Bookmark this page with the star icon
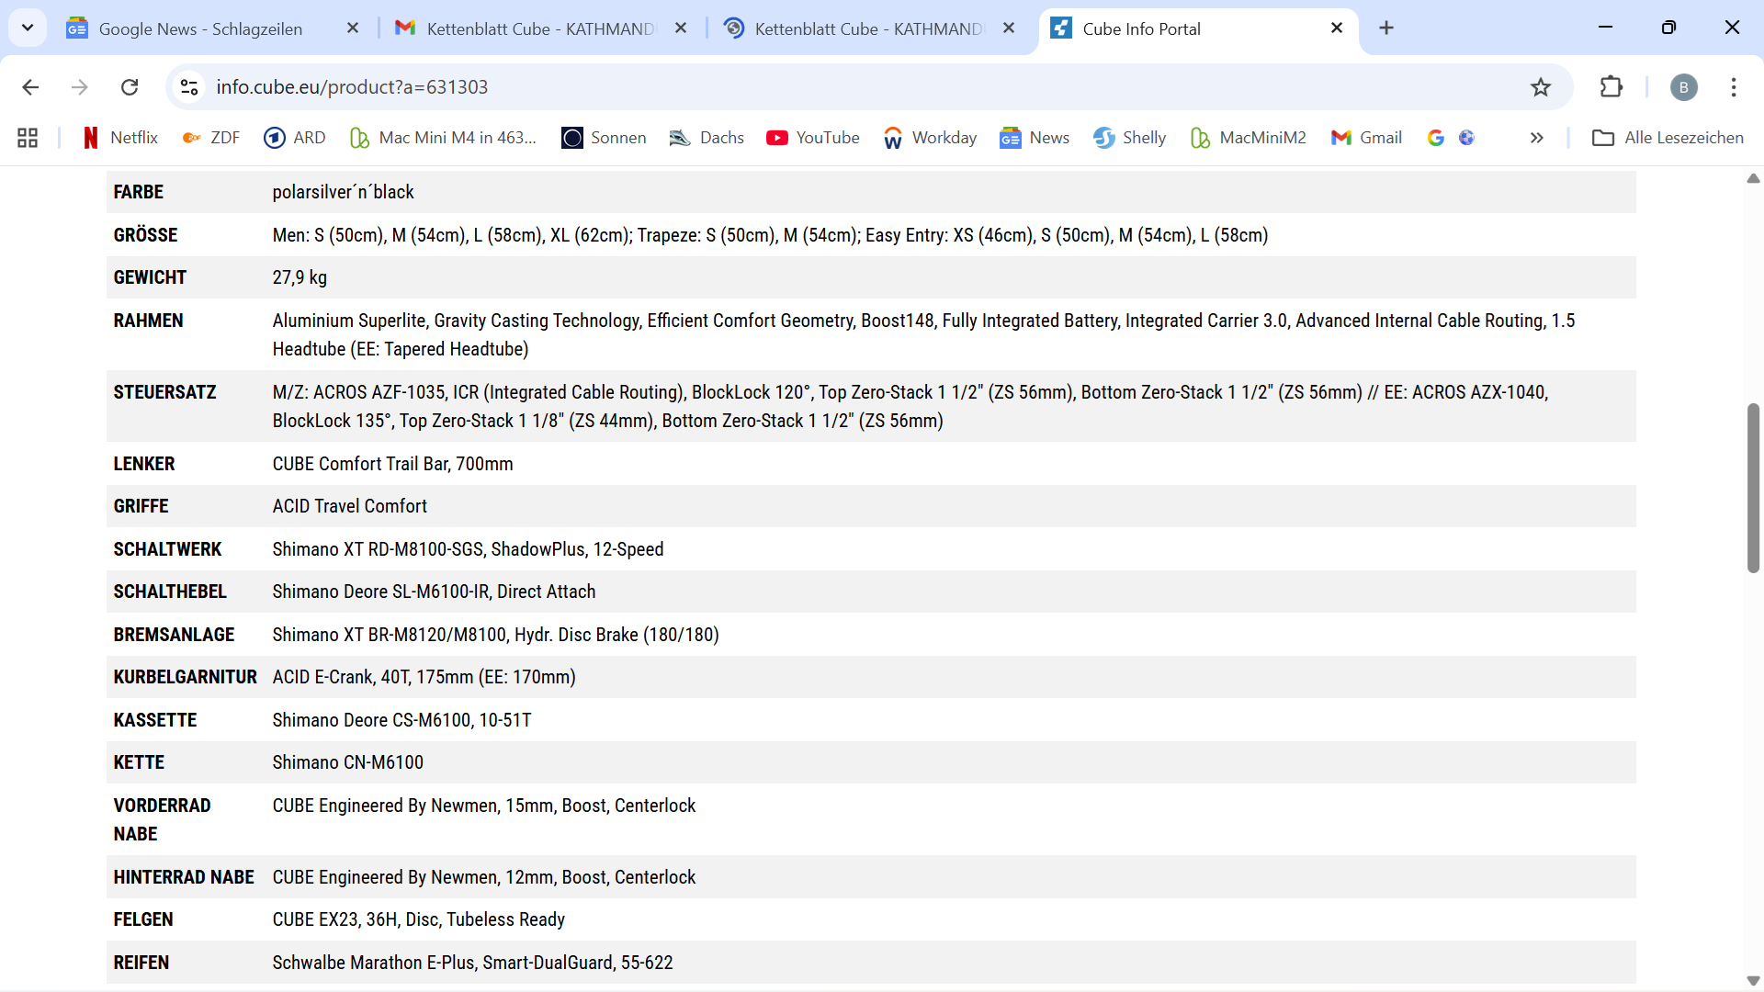 coord(1541,87)
